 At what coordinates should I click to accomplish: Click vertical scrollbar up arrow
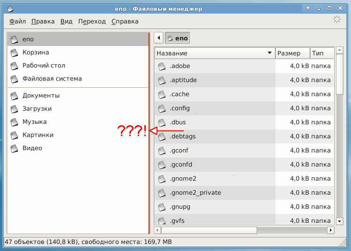point(340,50)
